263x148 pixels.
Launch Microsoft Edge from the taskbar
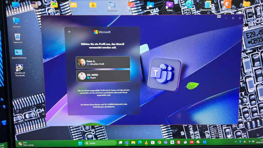pos(140,143)
